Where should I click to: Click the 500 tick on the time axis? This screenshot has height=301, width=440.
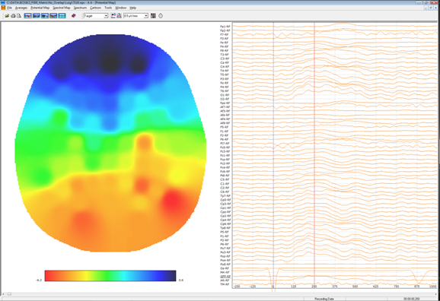pyautogui.click(x=356, y=287)
